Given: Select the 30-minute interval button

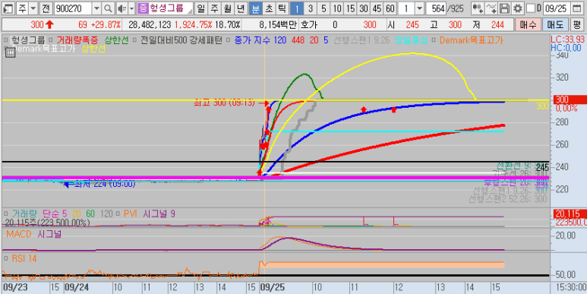Looking at the screenshot, I should (364, 8).
